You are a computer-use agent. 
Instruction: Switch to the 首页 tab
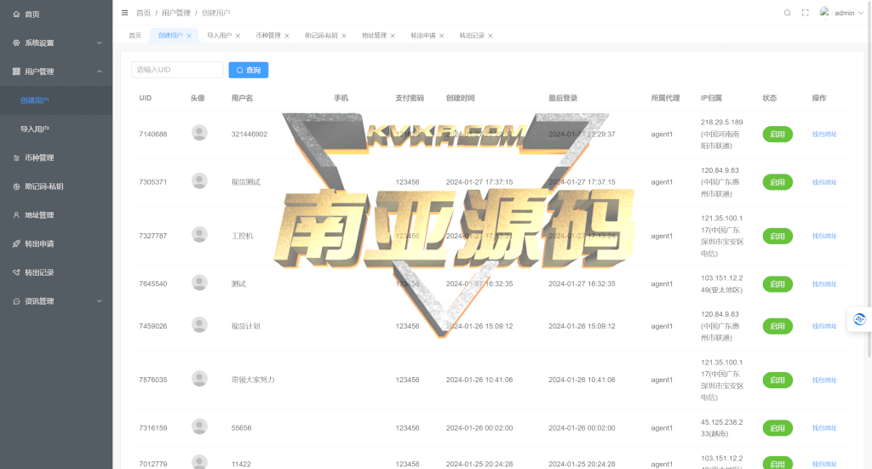click(x=135, y=36)
